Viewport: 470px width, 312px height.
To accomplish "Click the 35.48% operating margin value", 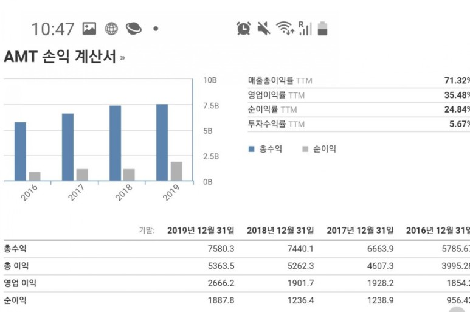I will 457,95.
